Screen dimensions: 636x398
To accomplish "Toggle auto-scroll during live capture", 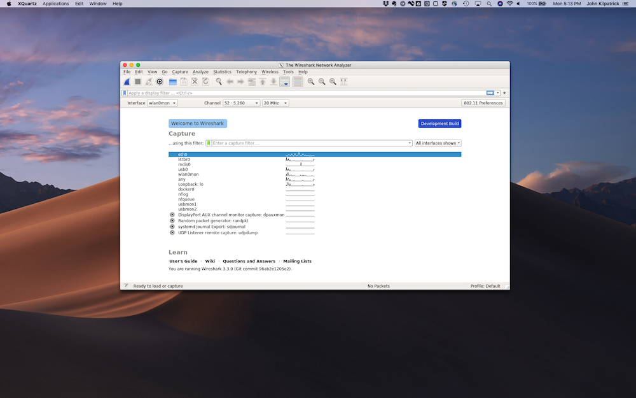I will click(x=285, y=82).
